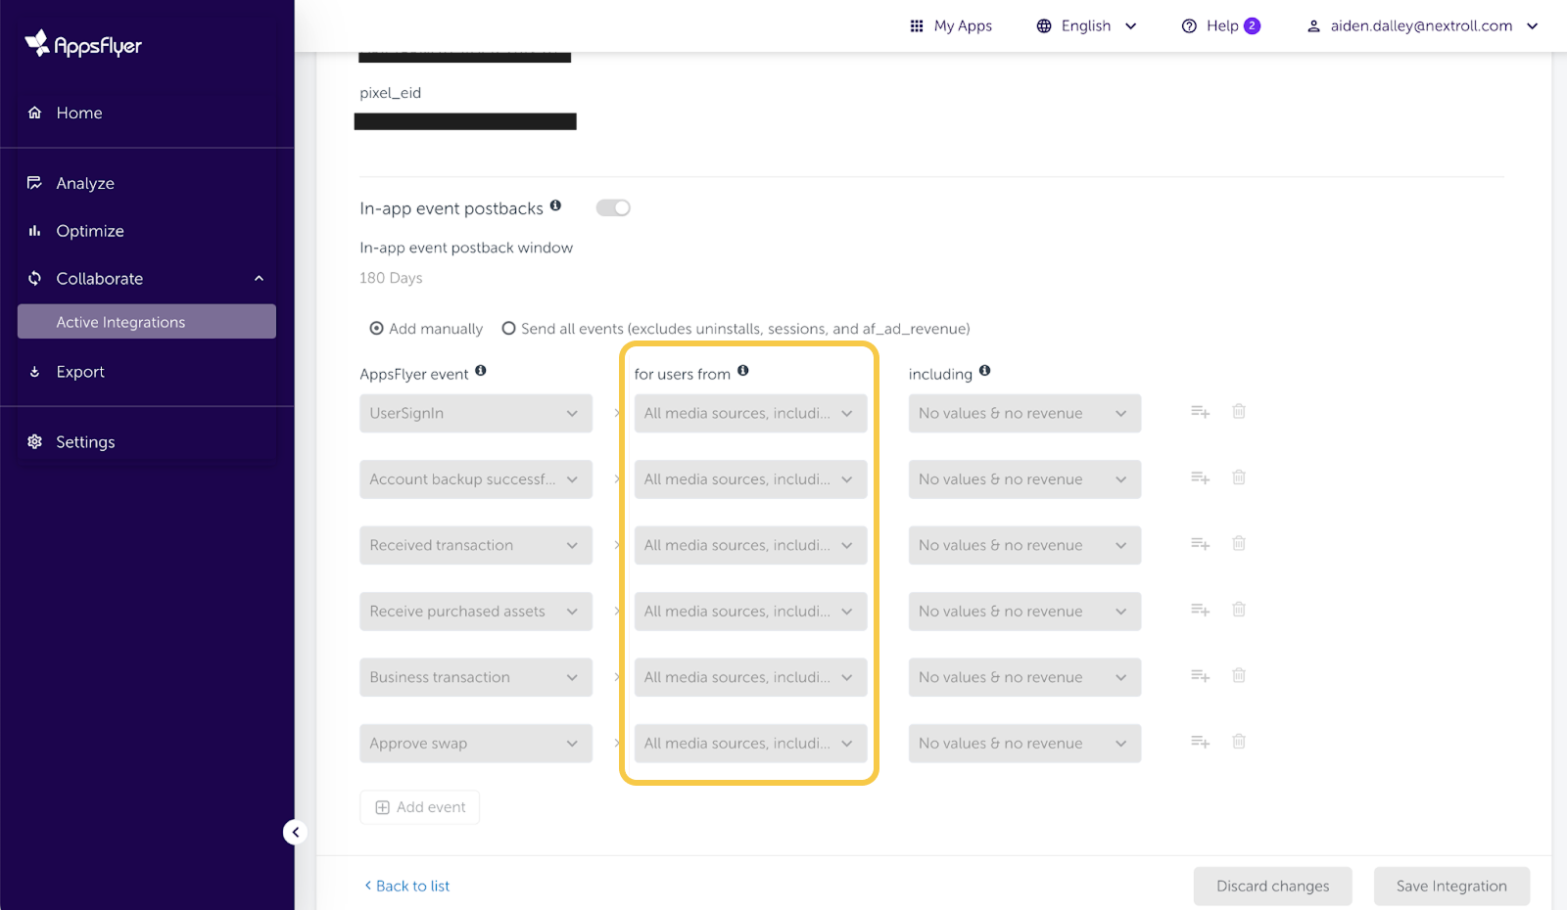Open the UserSignIn event dropdown
Screen dimensions: 1567x910
(x=475, y=413)
